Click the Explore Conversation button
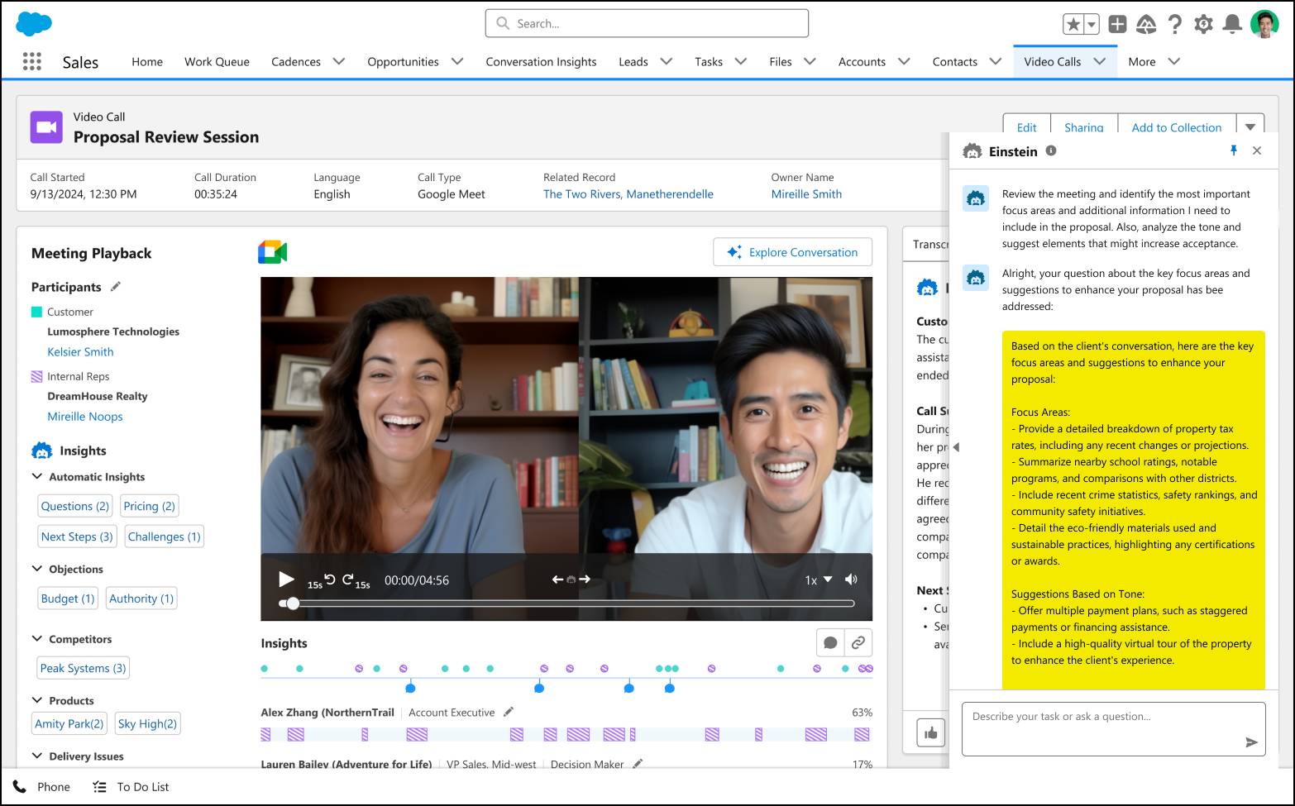Screen dimensions: 1295x806 [792, 252]
